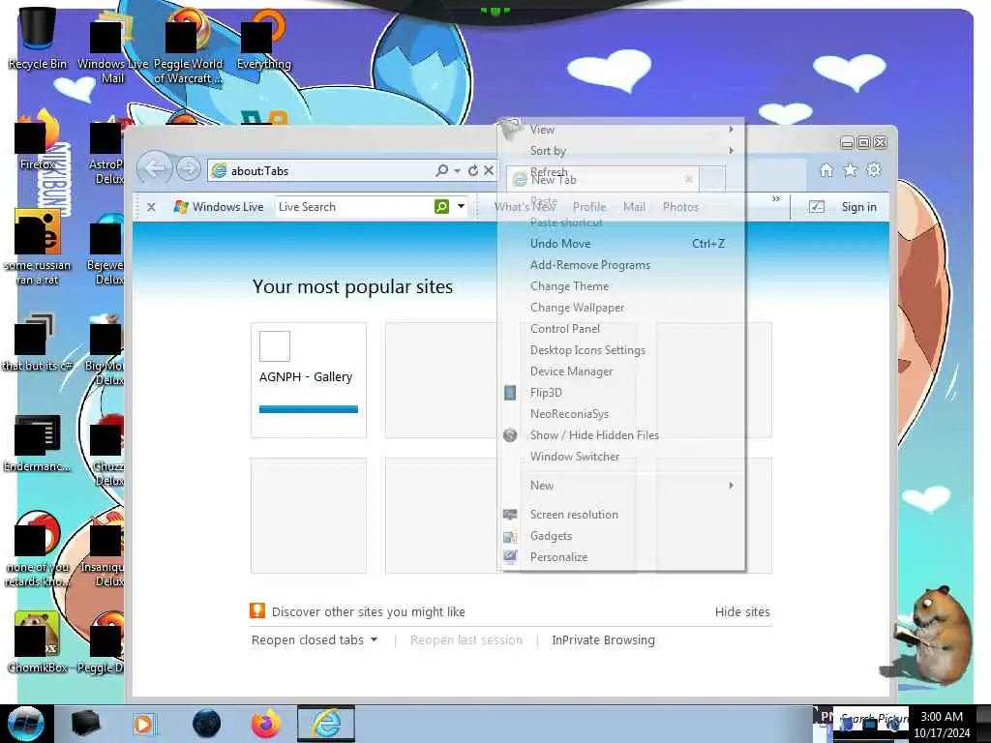Click the Hide sites link
This screenshot has width=991, height=743.
[x=742, y=611]
